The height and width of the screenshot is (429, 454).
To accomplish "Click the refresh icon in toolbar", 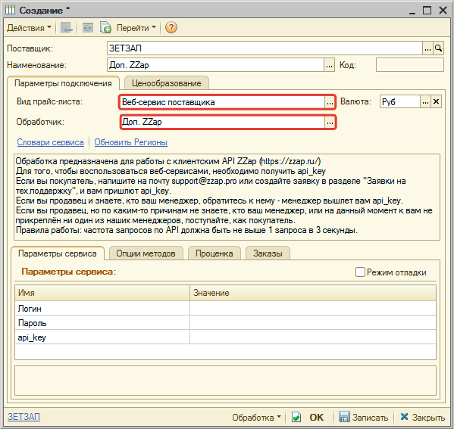I will 88,28.
